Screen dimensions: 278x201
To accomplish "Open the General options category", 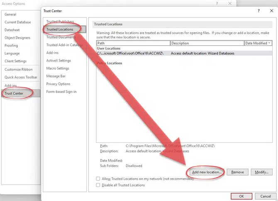I will 10,15.
